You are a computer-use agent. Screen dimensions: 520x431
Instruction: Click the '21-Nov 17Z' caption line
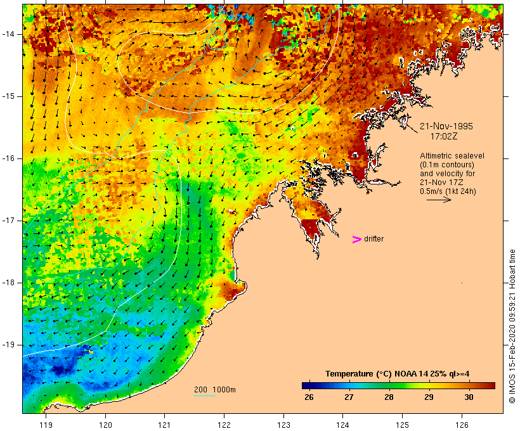point(441,183)
